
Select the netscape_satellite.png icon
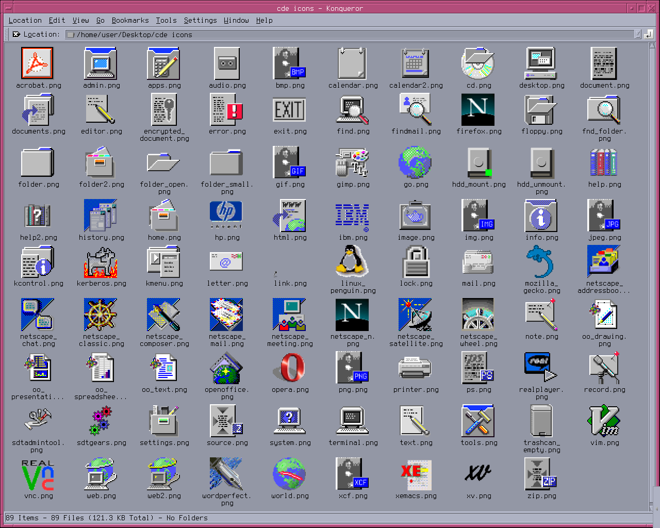coord(415,315)
